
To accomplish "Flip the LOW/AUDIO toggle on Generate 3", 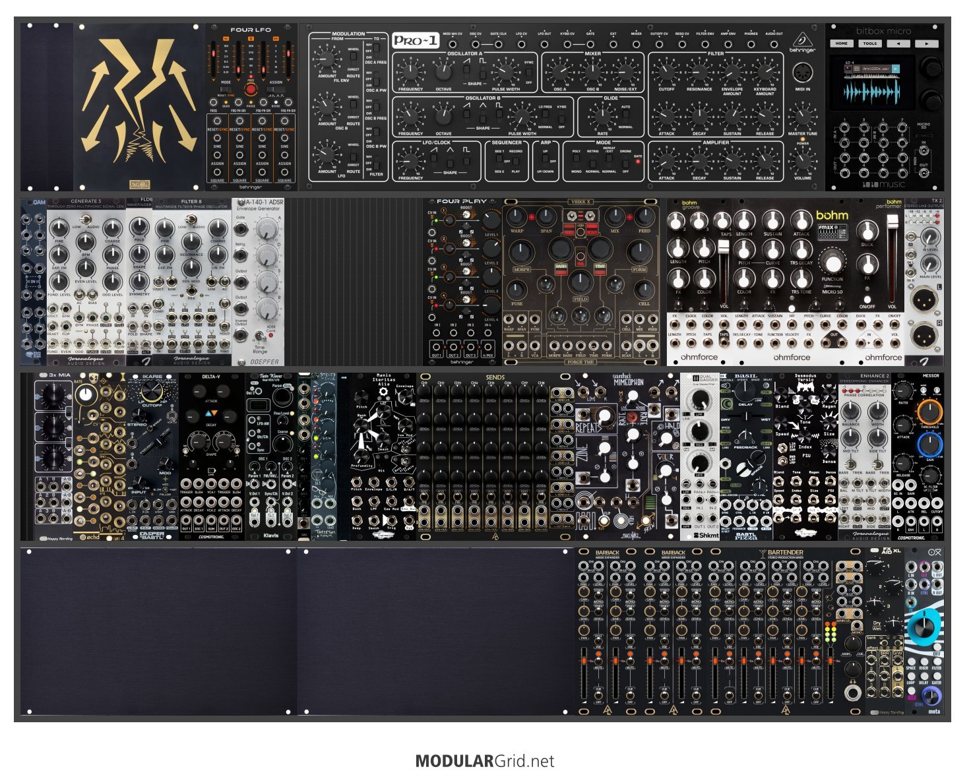I will click(85, 219).
